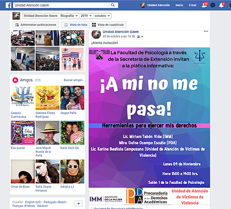Click the Amigos pink friends icon

pyautogui.click(x=15, y=80)
